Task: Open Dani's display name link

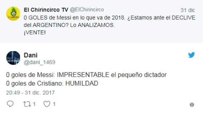Action: pyautogui.click(x=30, y=55)
